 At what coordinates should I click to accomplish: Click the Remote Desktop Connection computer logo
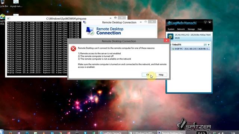point(90,31)
